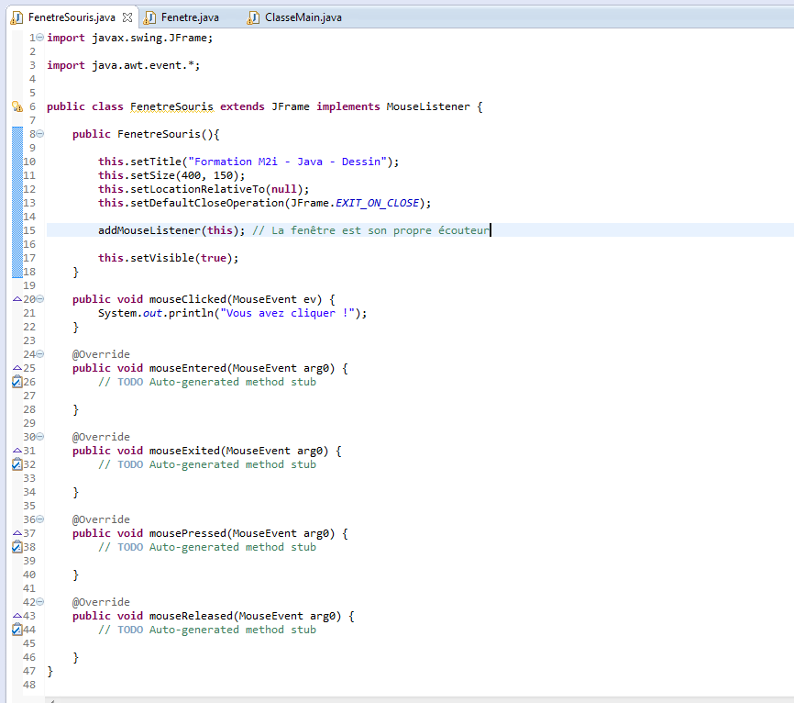Click the implements triangle marker on line 20
The image size is (794, 703).
[x=17, y=299]
